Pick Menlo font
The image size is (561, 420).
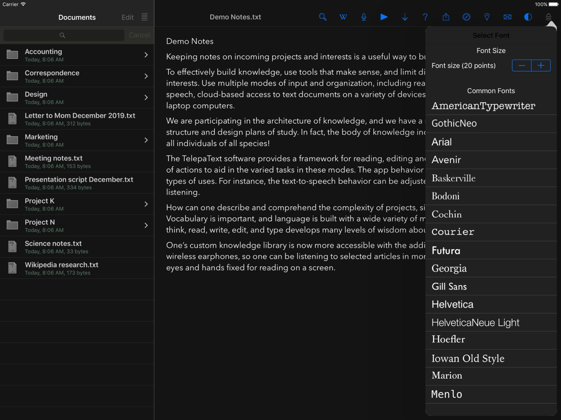(x=491, y=394)
